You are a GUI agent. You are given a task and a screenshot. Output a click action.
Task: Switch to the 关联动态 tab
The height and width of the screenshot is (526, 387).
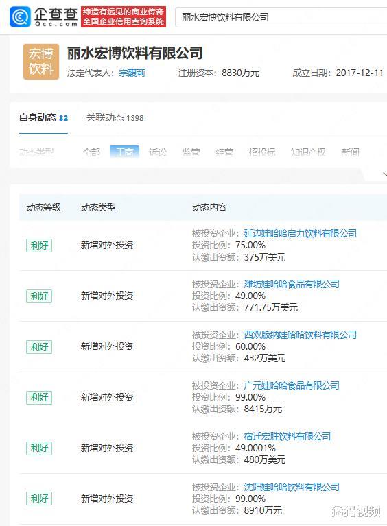click(x=115, y=118)
